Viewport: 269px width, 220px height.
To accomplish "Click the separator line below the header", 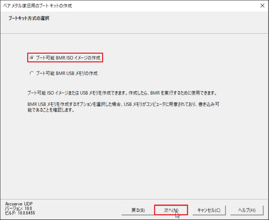I will [134, 34].
